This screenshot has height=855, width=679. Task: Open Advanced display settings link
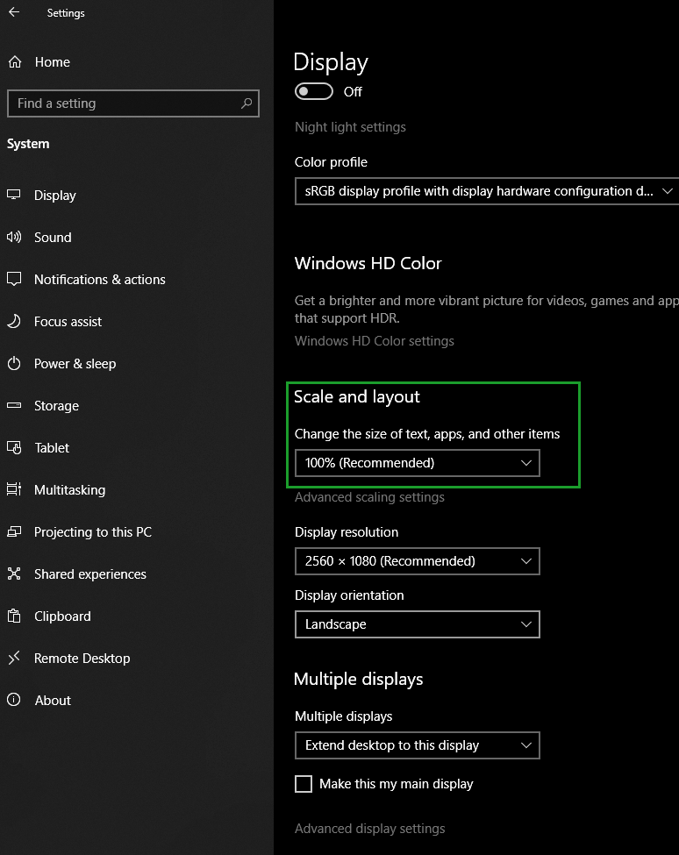point(369,829)
